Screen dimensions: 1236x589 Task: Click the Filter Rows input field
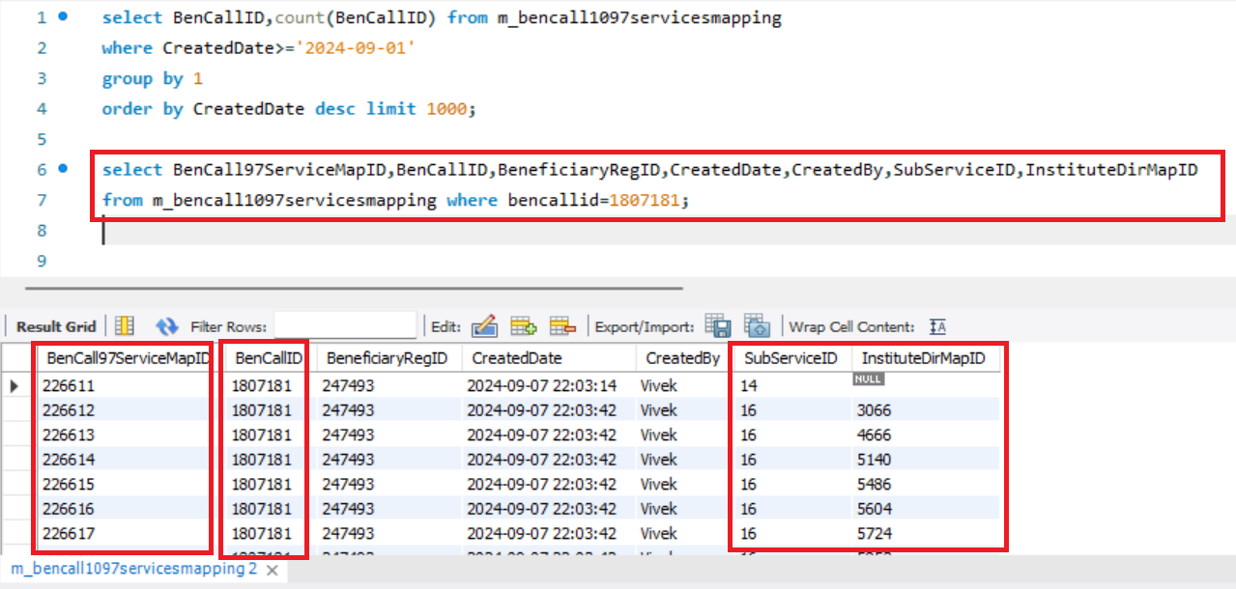pyautogui.click(x=345, y=326)
